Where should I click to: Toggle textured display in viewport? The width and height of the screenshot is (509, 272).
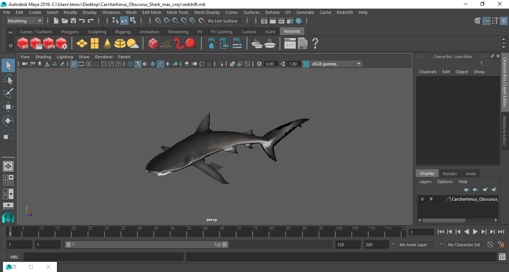coord(160,64)
